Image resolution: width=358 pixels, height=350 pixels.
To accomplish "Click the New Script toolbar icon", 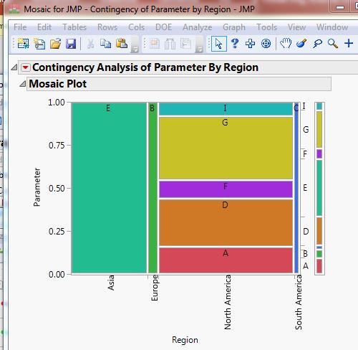I will 39,44.
